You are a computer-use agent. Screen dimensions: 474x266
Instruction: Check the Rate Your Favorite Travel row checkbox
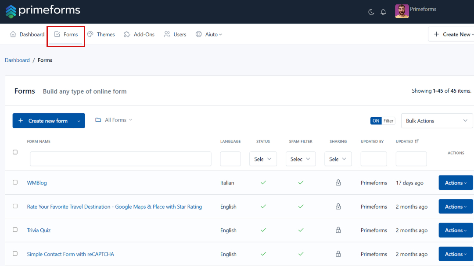(x=15, y=206)
